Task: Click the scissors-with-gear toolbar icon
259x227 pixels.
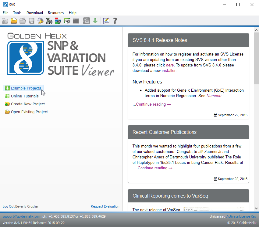Action: [x=49, y=21]
